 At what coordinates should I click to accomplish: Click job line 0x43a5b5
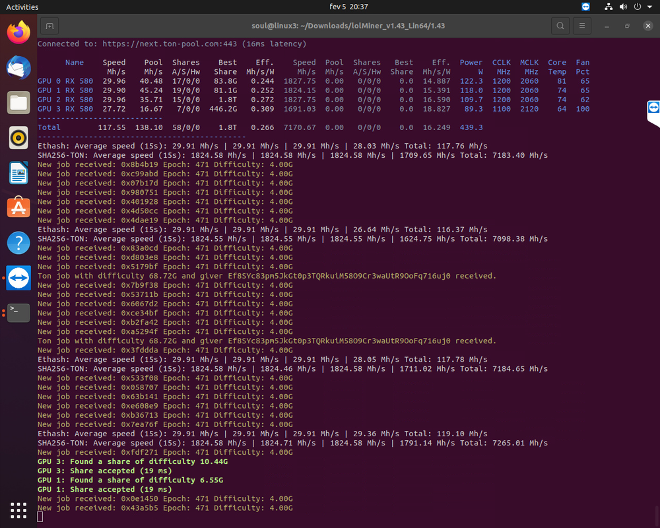click(x=165, y=508)
